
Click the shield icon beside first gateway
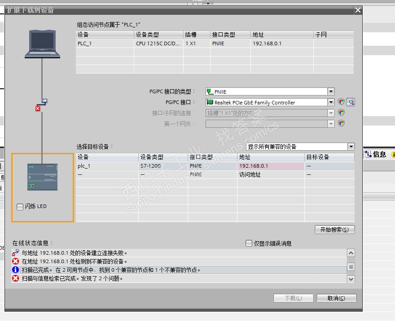pos(341,123)
